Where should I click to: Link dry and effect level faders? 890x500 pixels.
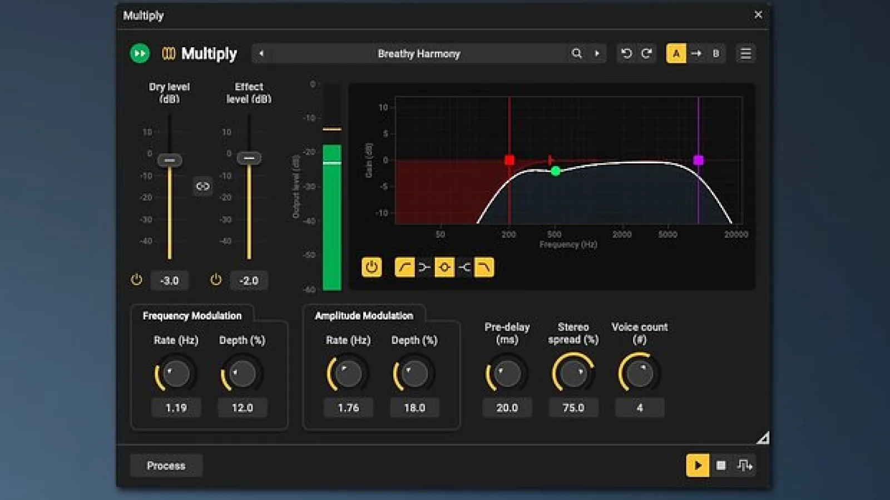(x=203, y=186)
